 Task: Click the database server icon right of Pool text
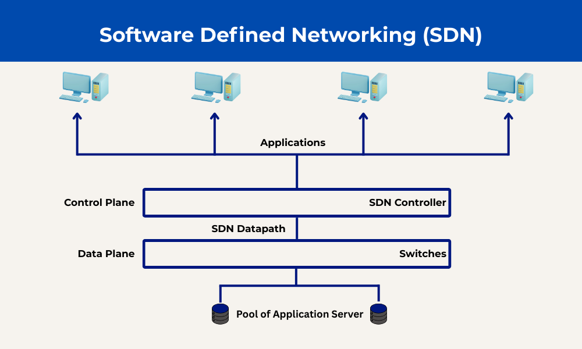pyautogui.click(x=379, y=314)
